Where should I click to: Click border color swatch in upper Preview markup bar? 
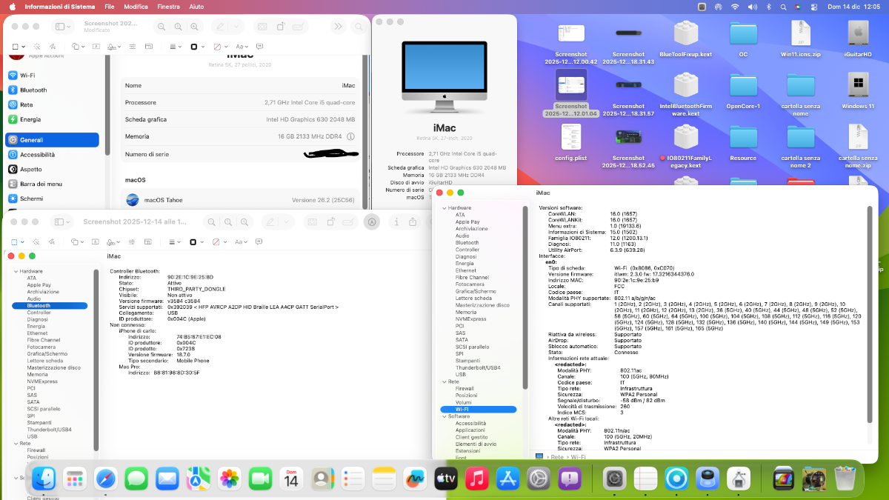point(195,46)
